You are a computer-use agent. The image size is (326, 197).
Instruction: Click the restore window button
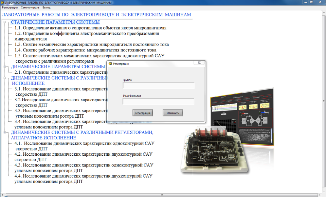click(x=312, y=2)
